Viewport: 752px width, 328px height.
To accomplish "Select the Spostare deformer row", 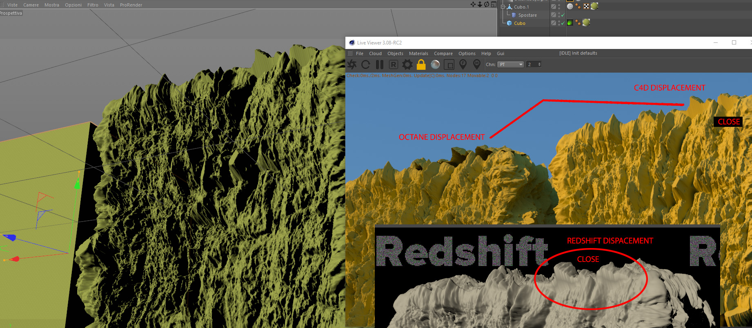I will tap(527, 15).
